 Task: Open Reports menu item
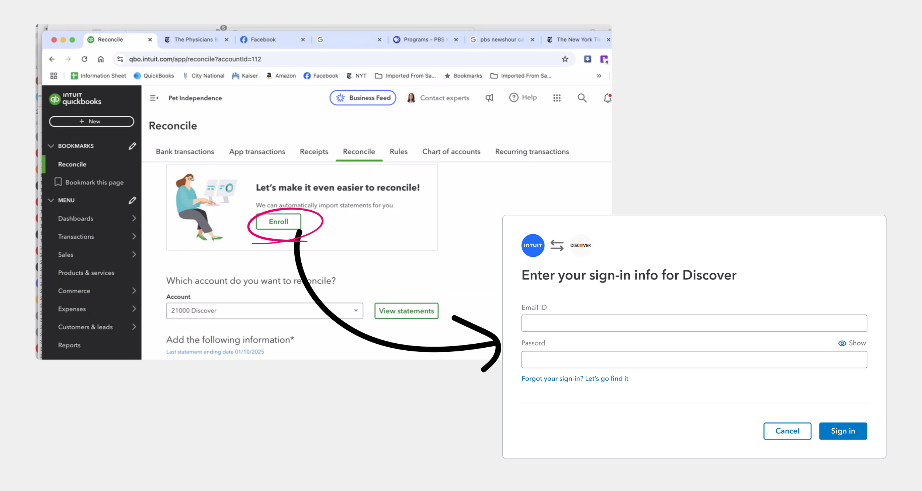(69, 345)
